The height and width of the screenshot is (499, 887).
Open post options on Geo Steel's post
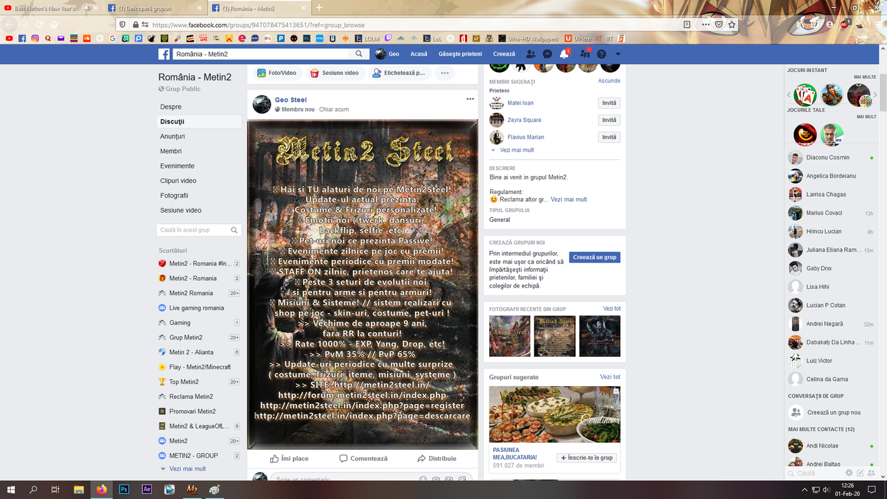(470, 99)
